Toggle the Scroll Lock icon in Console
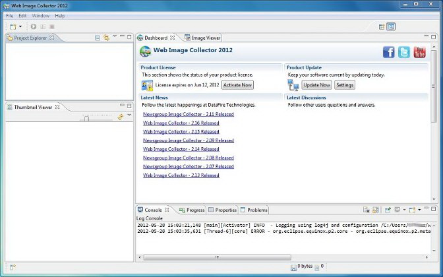This screenshot has width=443, height=277. tap(376, 210)
